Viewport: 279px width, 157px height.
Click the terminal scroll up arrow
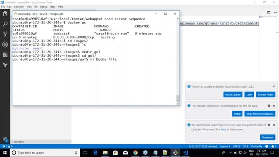(x=177, y=19)
